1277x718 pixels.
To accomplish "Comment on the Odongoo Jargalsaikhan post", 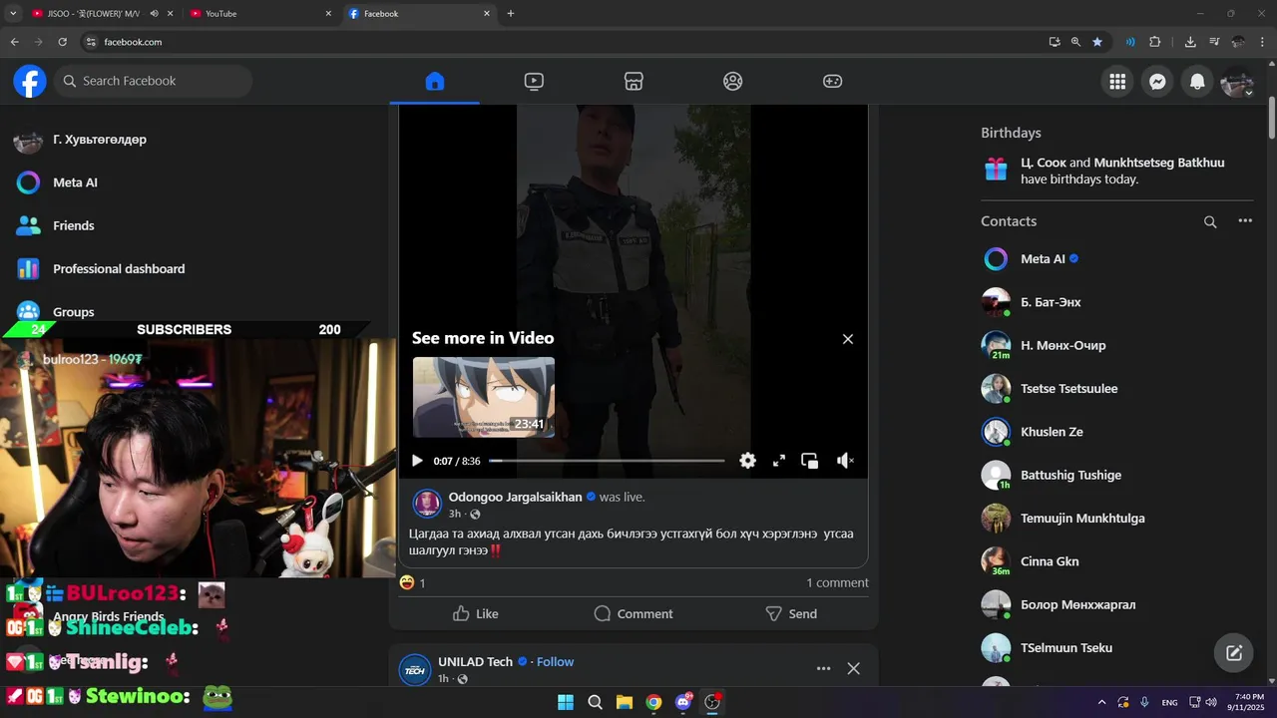I will tap(634, 613).
